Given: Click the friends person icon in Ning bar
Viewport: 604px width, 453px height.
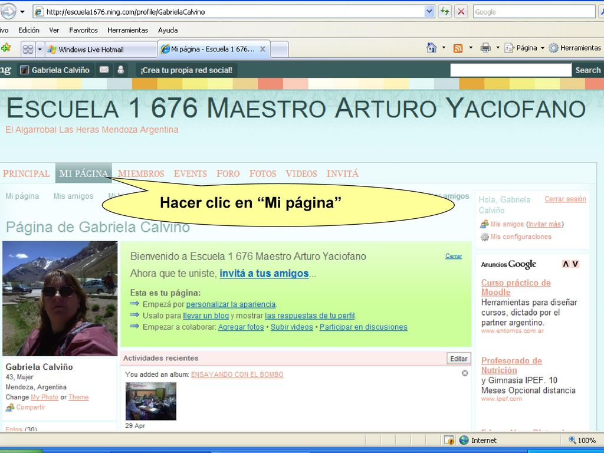Looking at the screenshot, I should (120, 70).
